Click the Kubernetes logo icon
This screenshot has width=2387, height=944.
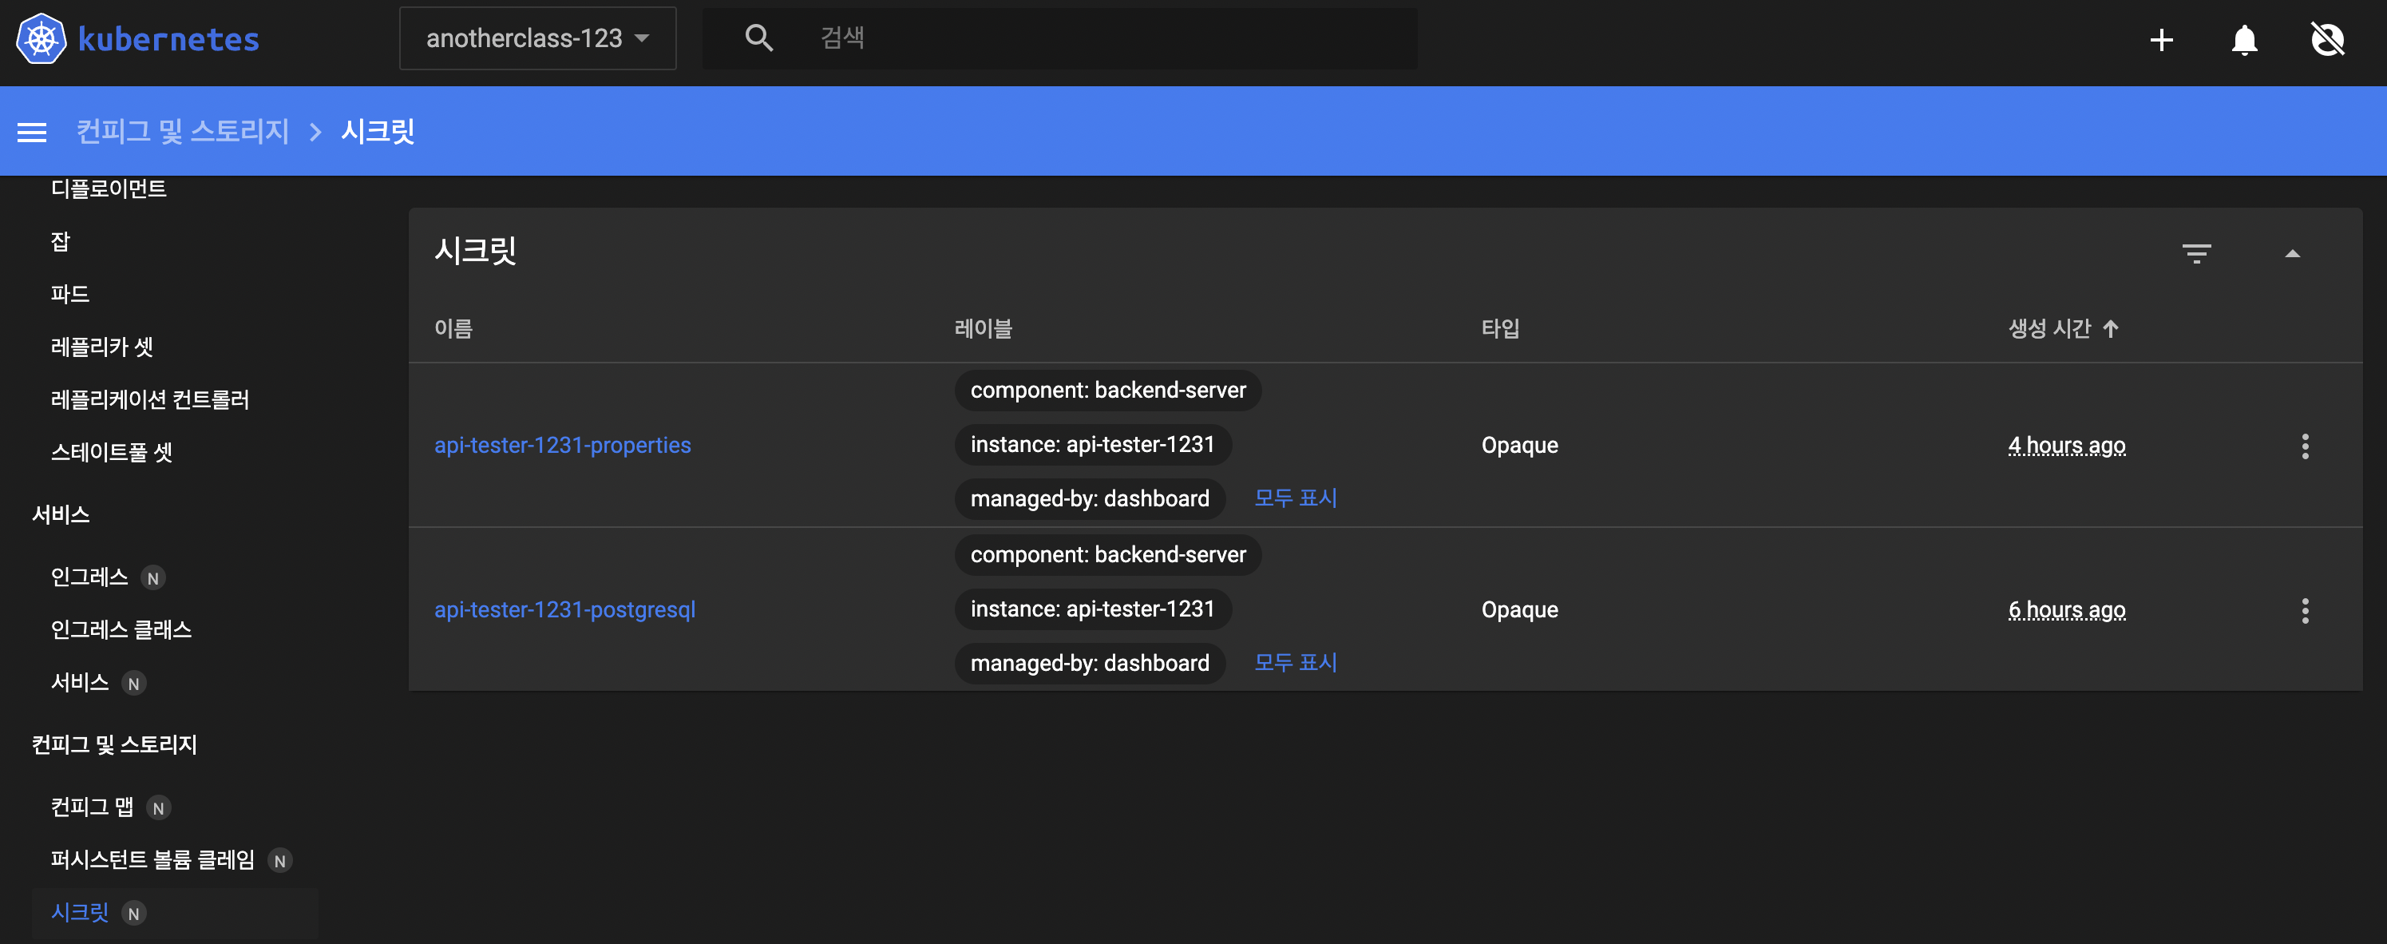[x=41, y=39]
